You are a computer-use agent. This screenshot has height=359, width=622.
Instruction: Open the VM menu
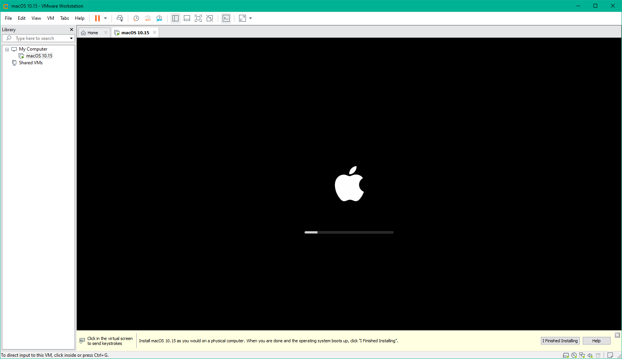pyautogui.click(x=50, y=18)
